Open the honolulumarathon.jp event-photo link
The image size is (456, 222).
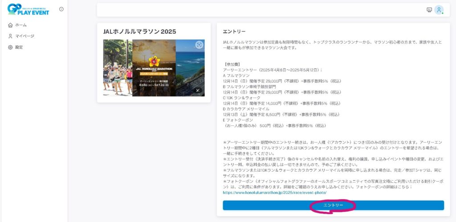[x=274, y=192]
